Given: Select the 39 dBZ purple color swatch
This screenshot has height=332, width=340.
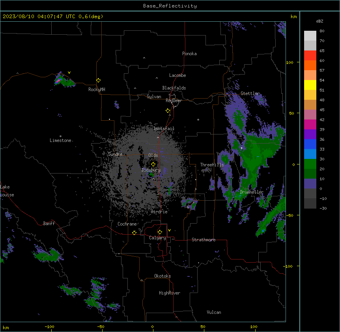Looking at the screenshot, I should 310,134.
